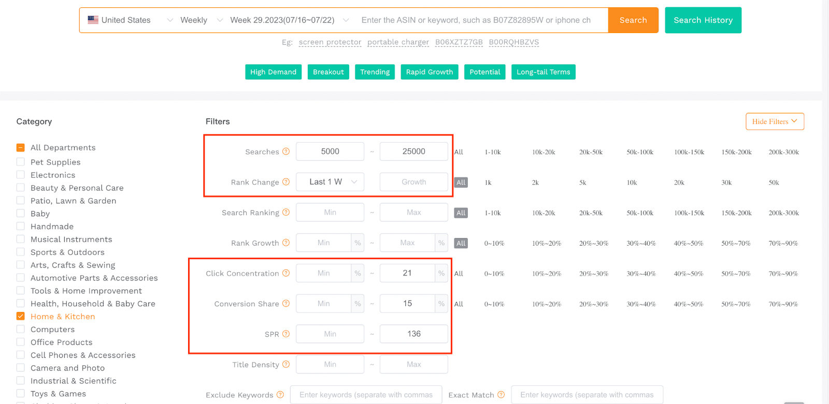Screen dimensions: 829x404
Task: Open the Week 29.2023 date dropdown
Action: coord(290,20)
